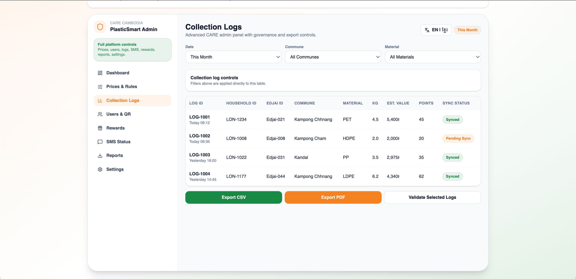Viewport: 576px width, 279px height.
Task: Click the Settings gear icon
Action: pyautogui.click(x=100, y=169)
